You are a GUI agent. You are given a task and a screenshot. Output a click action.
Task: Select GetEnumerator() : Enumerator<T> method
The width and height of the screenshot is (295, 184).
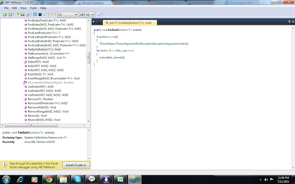pyautogui.click(x=48, y=53)
